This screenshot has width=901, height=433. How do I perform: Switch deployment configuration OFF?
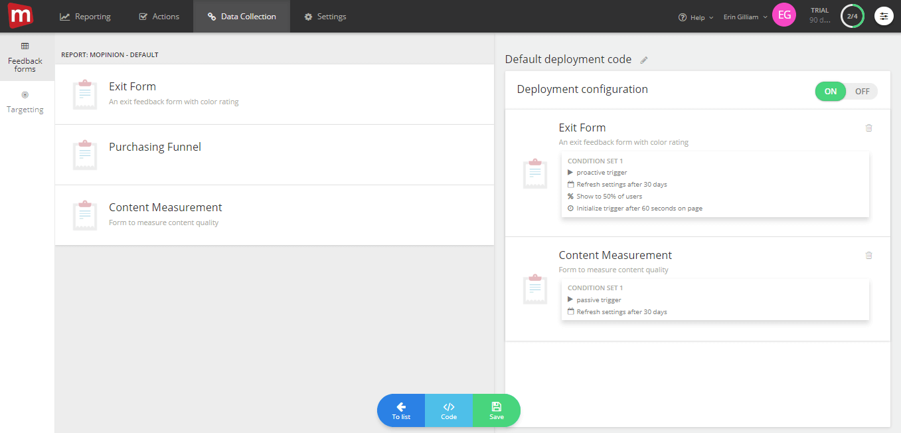[x=862, y=91]
